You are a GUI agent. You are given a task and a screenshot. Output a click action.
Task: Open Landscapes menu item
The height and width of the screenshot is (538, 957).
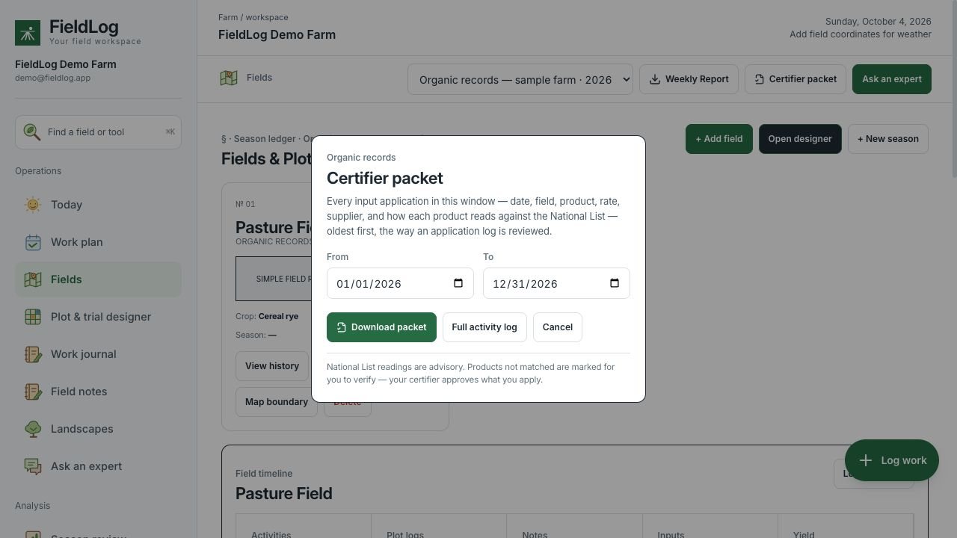98,429
